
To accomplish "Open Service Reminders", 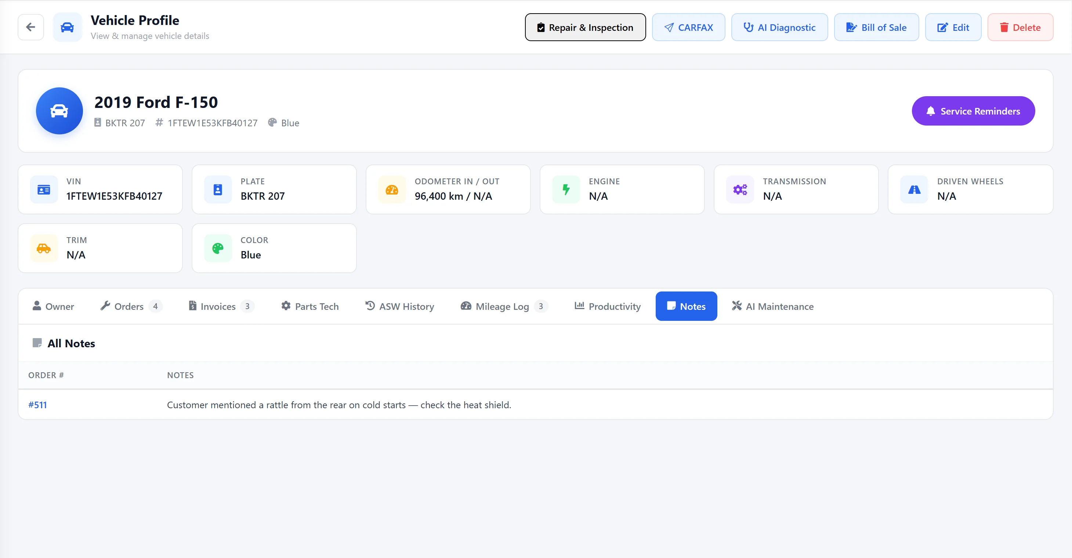I will [x=973, y=111].
